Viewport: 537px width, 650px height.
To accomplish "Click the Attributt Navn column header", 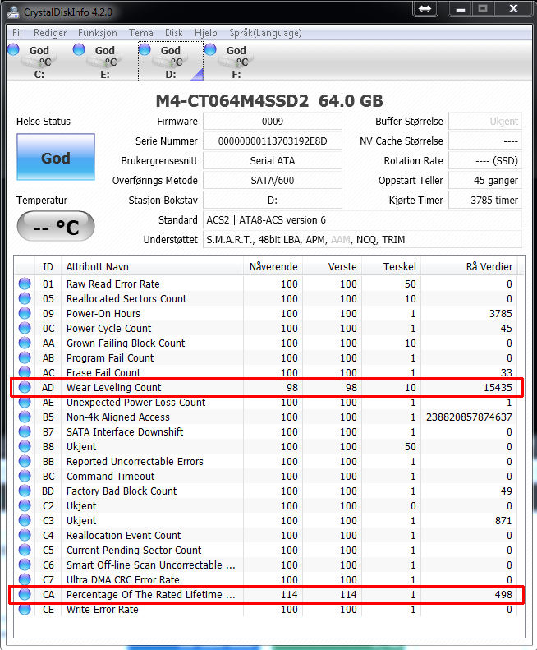I will [152, 266].
